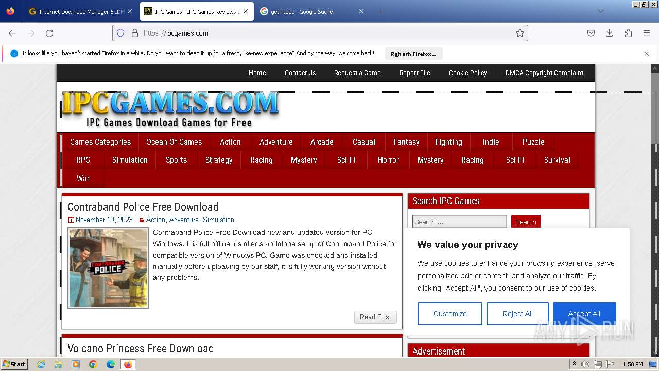
Task: Click Accept All cookies button
Action: click(584, 314)
